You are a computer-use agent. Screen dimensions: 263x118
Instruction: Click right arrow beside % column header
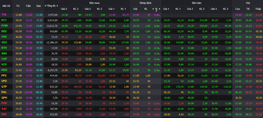pos(159,9)
